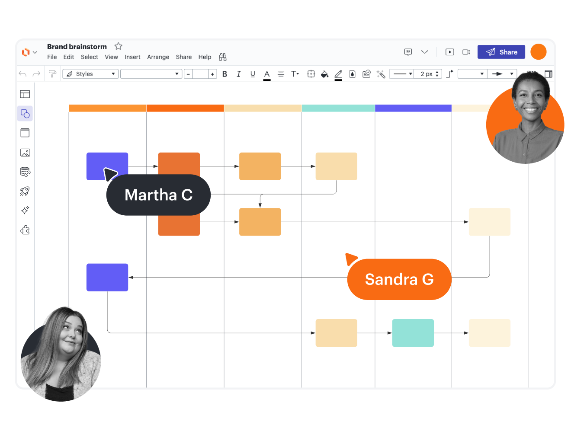Open the Styles dropdown
Screen dimensions: 571x428
(x=90, y=74)
